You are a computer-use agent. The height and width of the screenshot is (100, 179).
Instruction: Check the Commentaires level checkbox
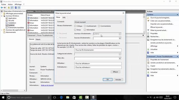coord(99,26)
